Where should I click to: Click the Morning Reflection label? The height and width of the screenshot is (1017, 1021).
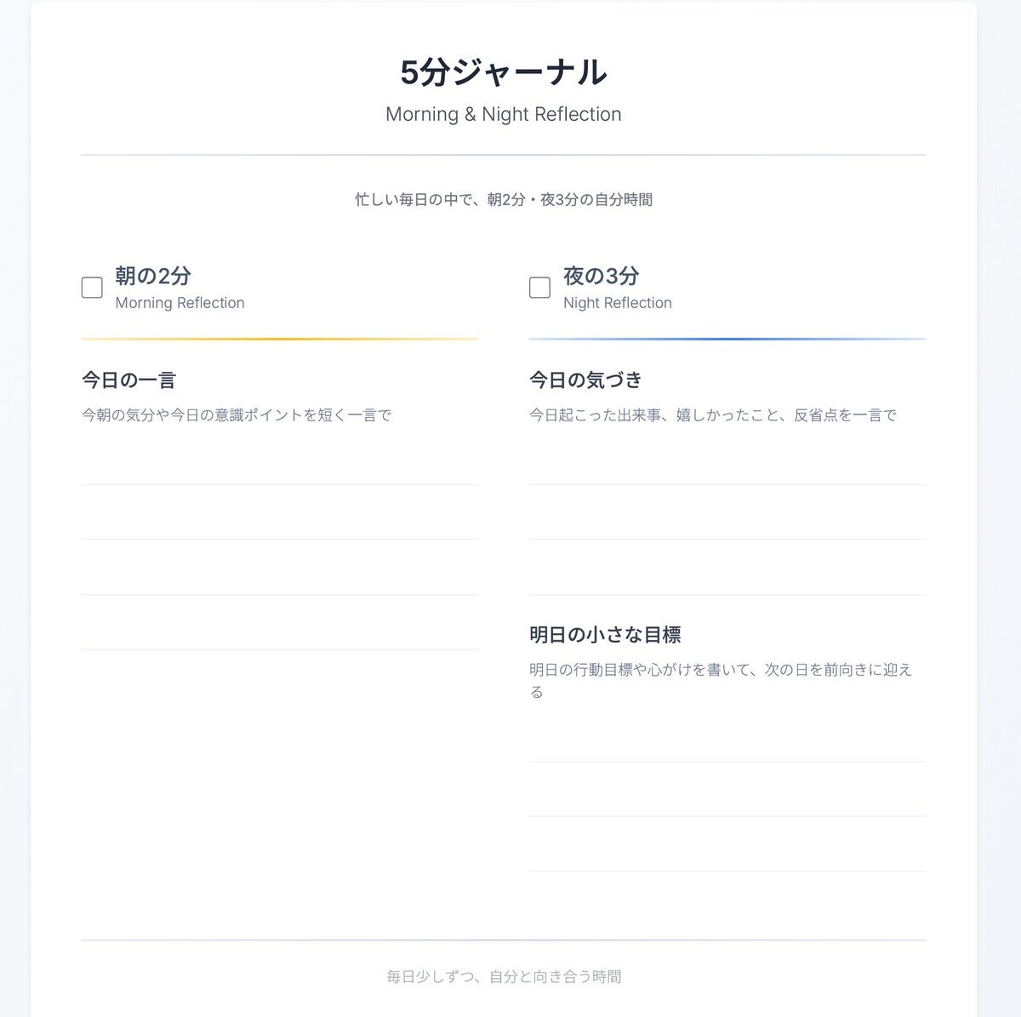point(180,303)
